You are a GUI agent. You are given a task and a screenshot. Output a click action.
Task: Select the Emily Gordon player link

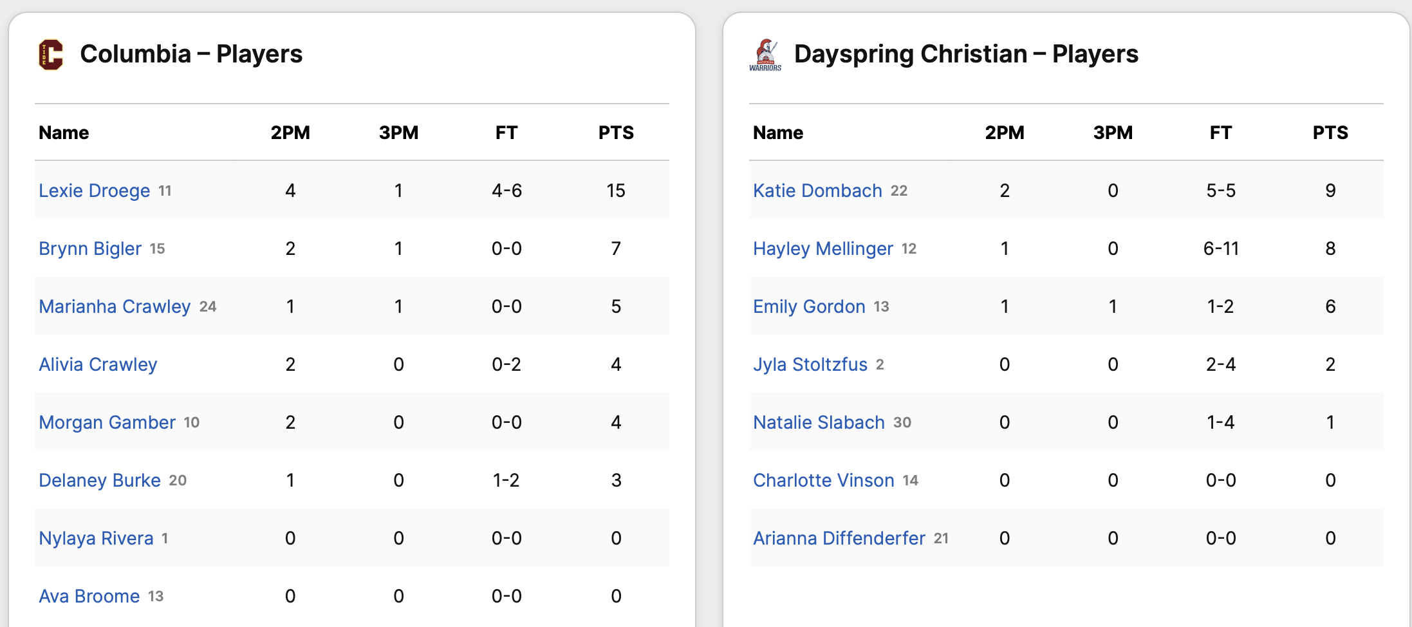[x=809, y=306]
